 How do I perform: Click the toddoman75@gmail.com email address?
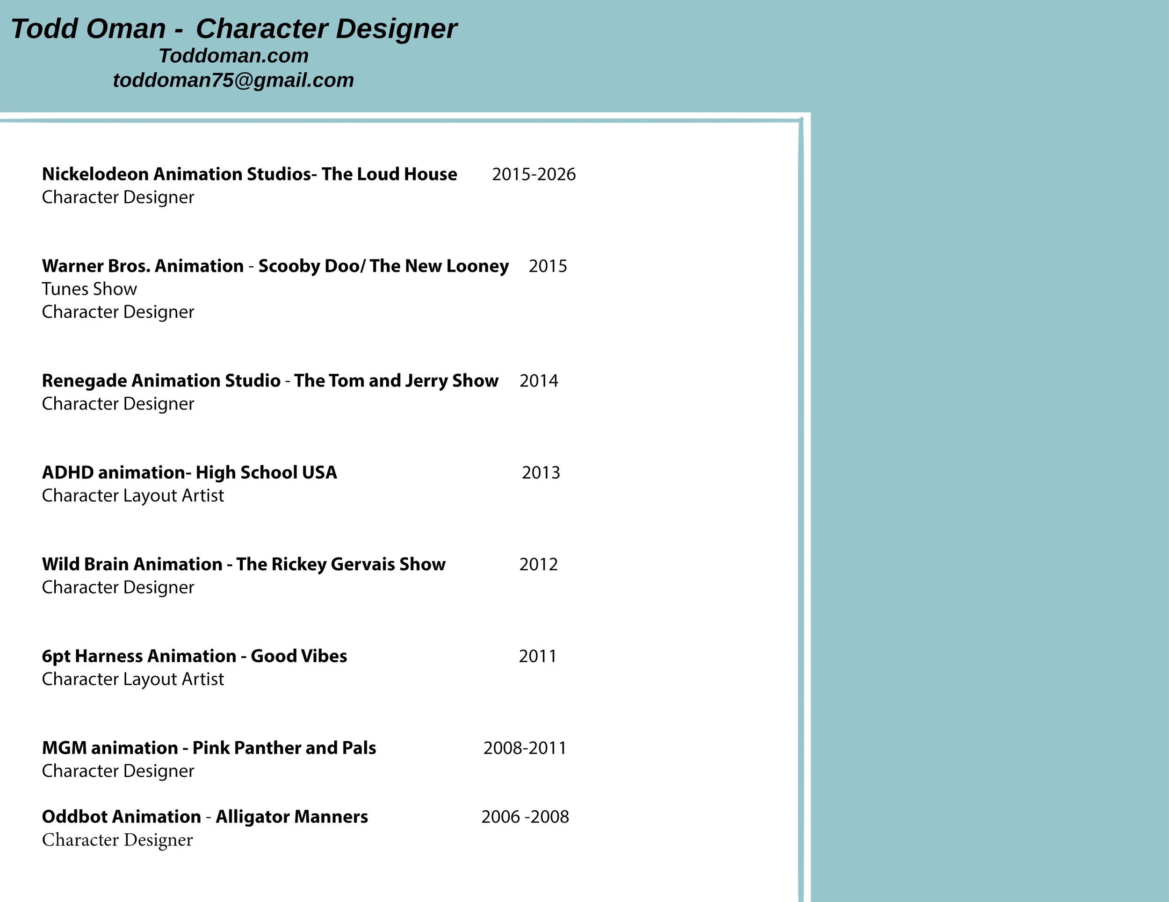click(x=233, y=80)
